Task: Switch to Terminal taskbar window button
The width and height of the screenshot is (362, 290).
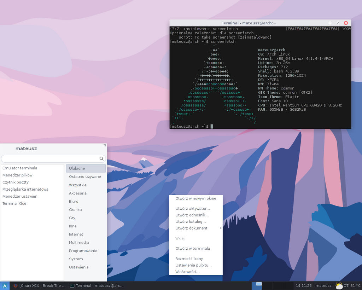Action: click(97, 286)
